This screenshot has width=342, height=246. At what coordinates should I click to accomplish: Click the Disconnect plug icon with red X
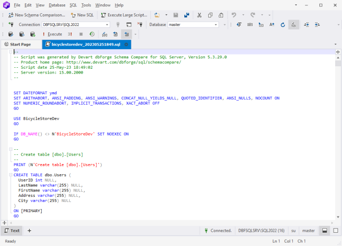[x=140, y=25]
